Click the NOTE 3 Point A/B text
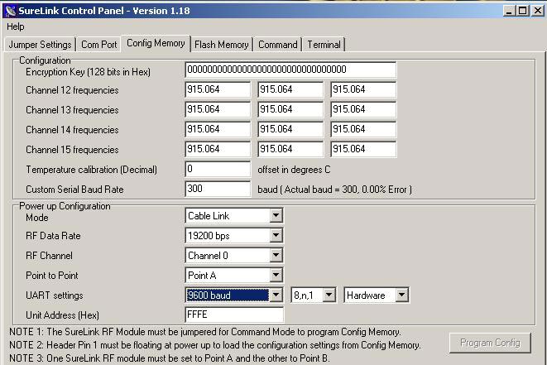 pos(169,358)
